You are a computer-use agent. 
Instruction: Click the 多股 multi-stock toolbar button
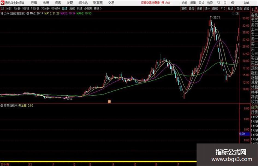(x=199, y=8)
